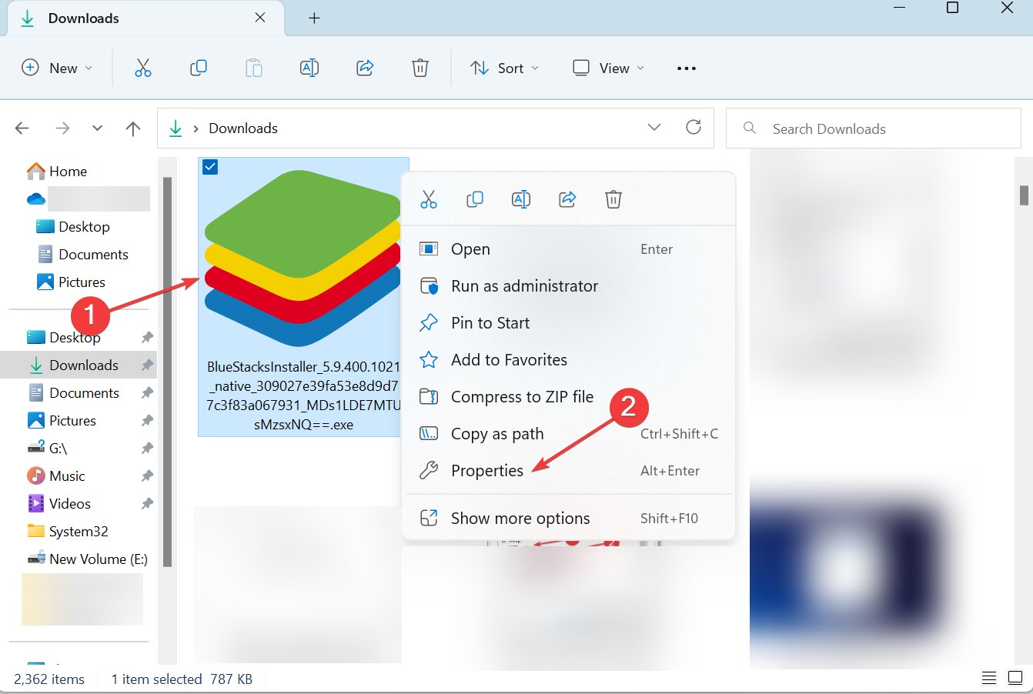Cut the file using the context menu scissors icon
This screenshot has height=694, width=1033.
click(x=429, y=199)
